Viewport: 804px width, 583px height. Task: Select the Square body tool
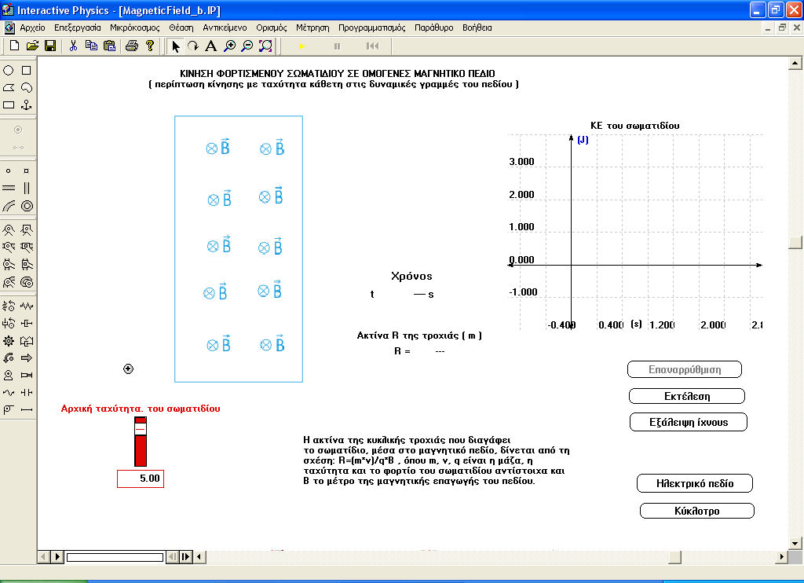pos(27,70)
